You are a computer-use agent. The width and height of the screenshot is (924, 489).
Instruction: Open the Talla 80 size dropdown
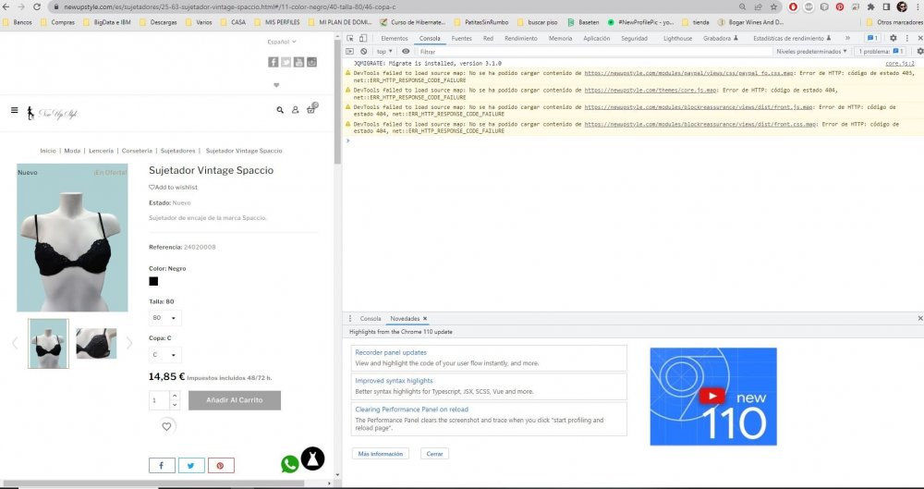[165, 318]
